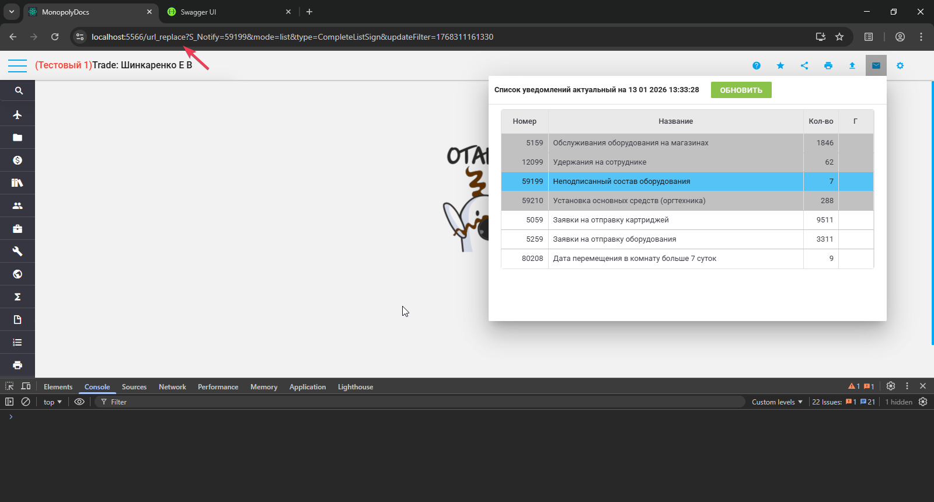Click the browser address bar URL
934x502 pixels.
292,37
